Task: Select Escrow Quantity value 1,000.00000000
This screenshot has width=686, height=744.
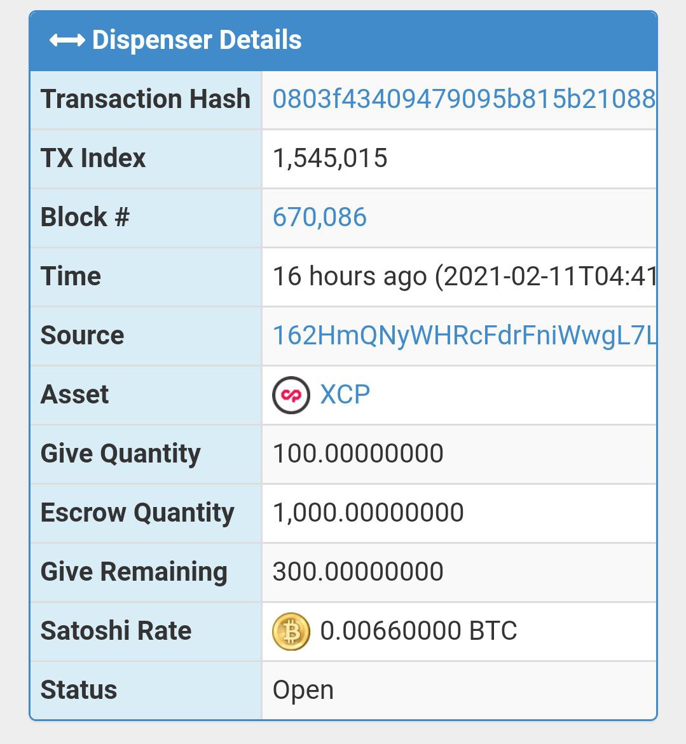Action: [368, 513]
